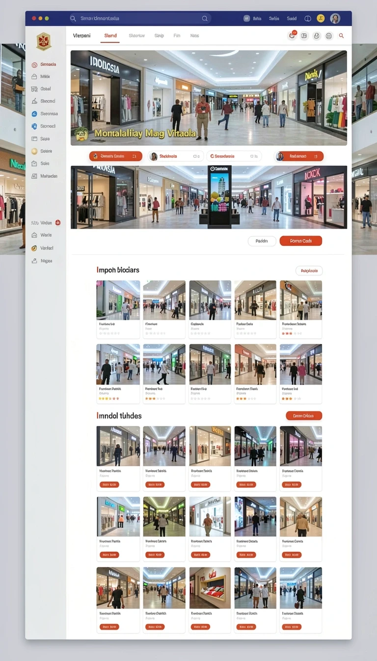Click the "Seeckaala" white pill button

pyautogui.click(x=234, y=156)
